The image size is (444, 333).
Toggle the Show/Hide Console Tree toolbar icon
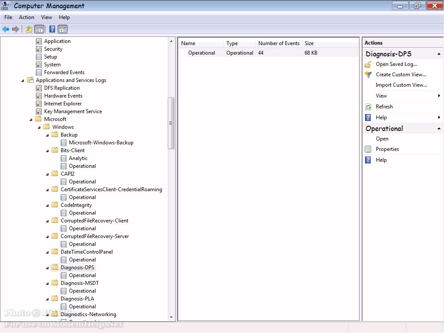click(x=39, y=29)
